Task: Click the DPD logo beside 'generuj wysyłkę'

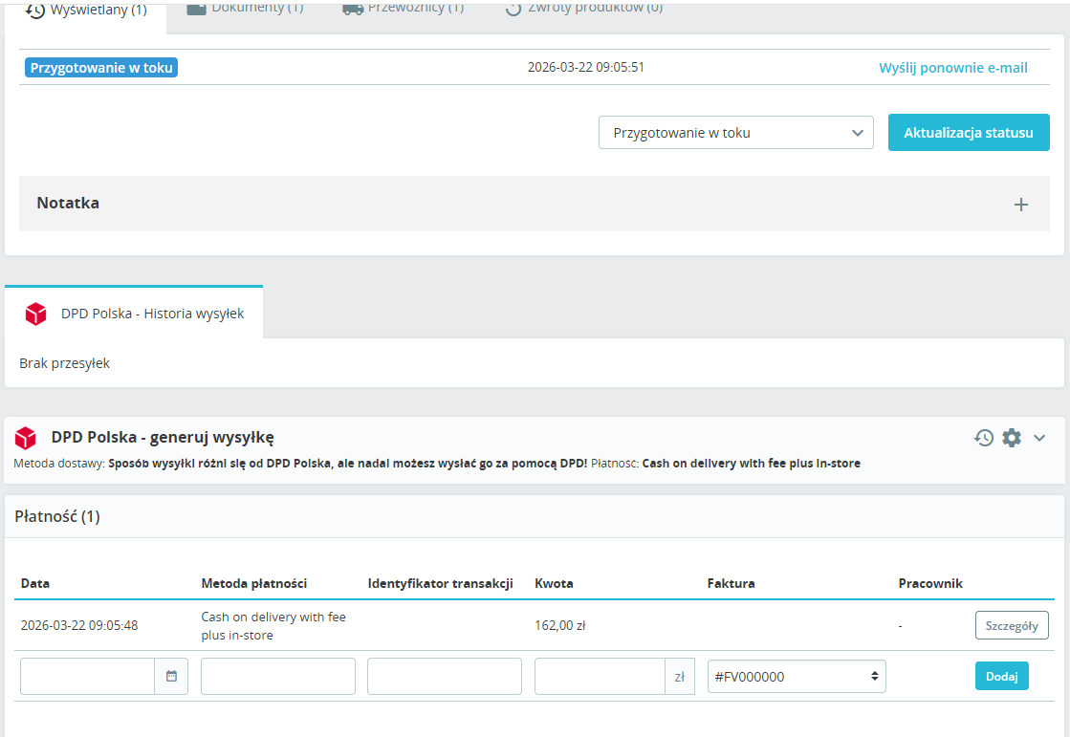Action: click(x=26, y=438)
